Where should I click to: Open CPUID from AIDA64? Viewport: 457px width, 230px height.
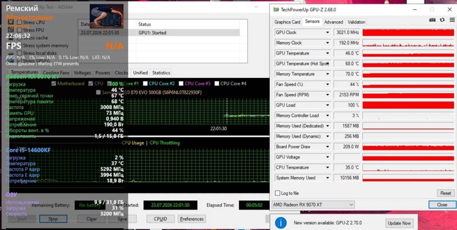[x=161, y=219]
